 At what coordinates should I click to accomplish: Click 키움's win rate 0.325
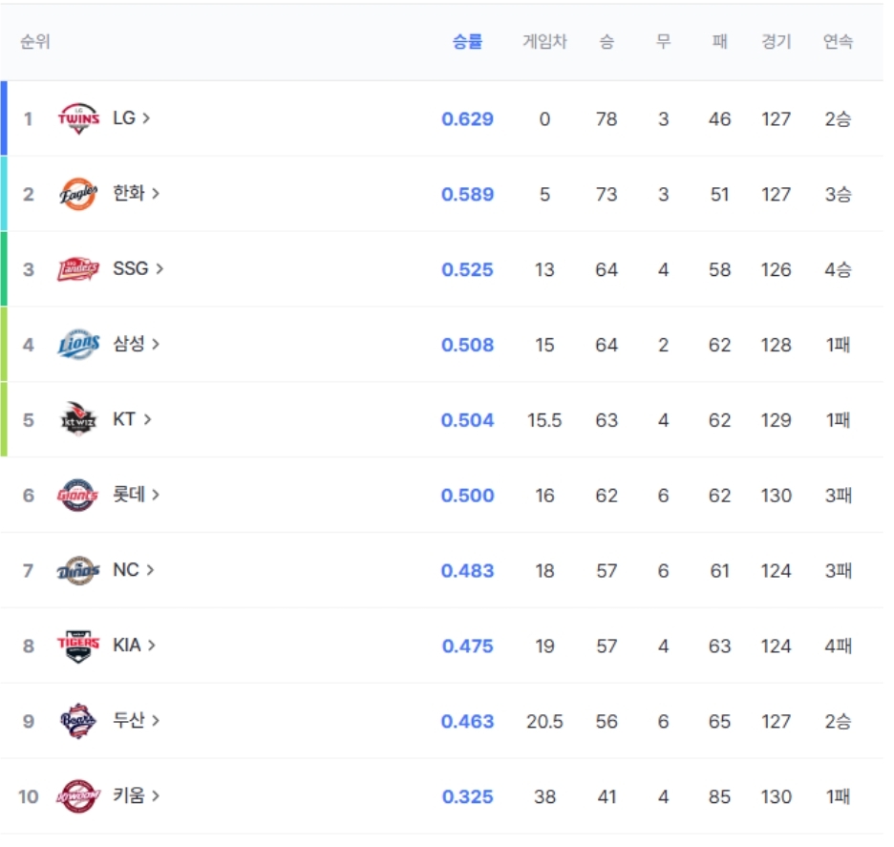[x=467, y=796]
